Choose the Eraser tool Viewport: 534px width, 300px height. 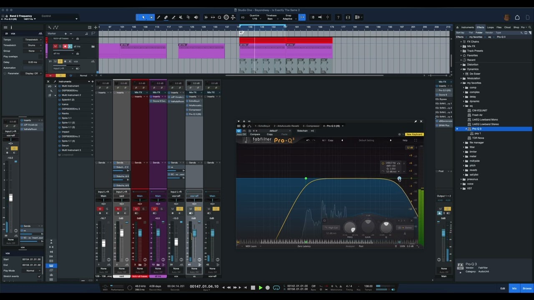tap(166, 17)
